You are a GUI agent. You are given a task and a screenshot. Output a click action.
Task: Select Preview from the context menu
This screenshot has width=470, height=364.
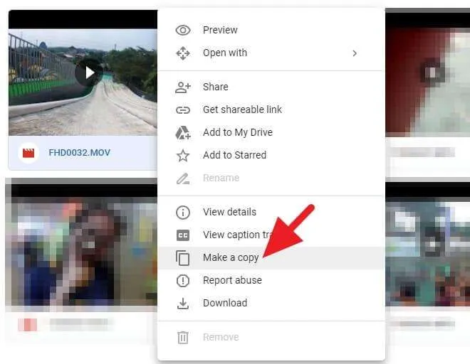tap(271, 31)
